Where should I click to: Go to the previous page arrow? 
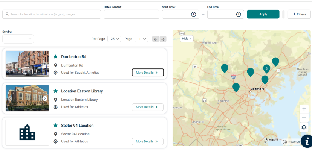156,39
